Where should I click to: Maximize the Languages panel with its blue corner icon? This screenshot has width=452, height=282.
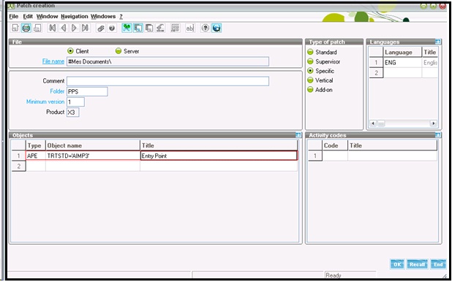coord(437,42)
